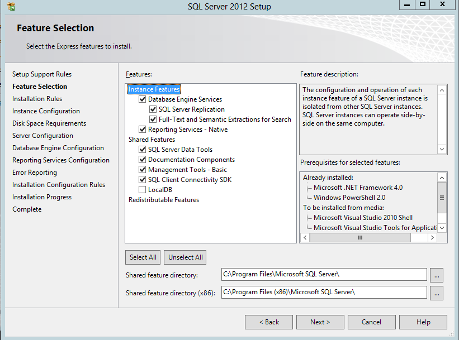Toggle Management Tools - Basic checkbox
Screen dimensions: 459x340
(142, 170)
